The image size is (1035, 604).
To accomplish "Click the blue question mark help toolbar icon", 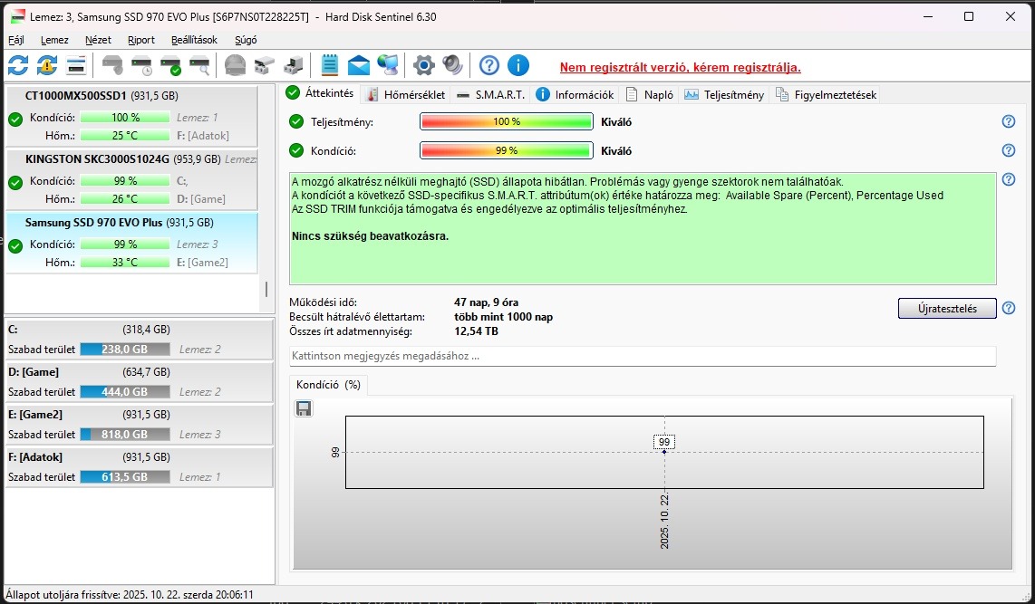I will click(489, 65).
